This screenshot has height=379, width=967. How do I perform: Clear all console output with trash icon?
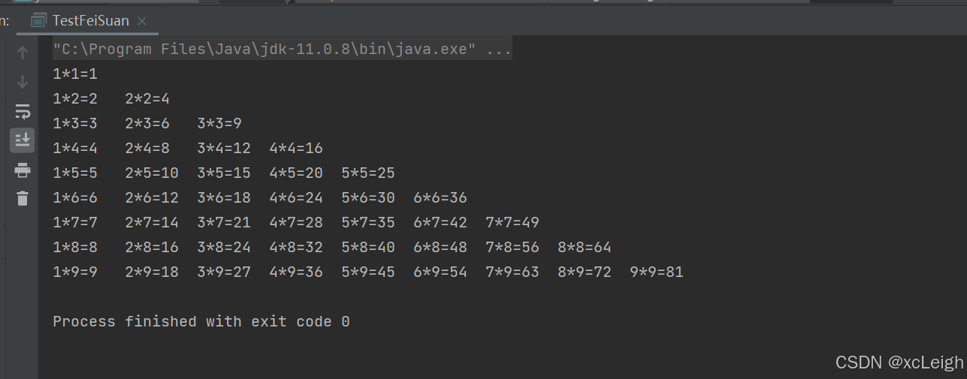coord(23,198)
